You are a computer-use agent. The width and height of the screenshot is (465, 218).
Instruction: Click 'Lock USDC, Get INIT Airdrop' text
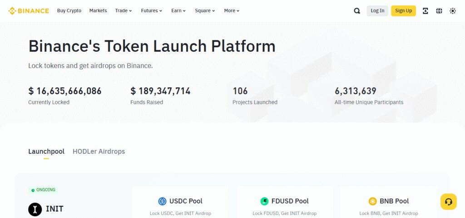(180, 213)
